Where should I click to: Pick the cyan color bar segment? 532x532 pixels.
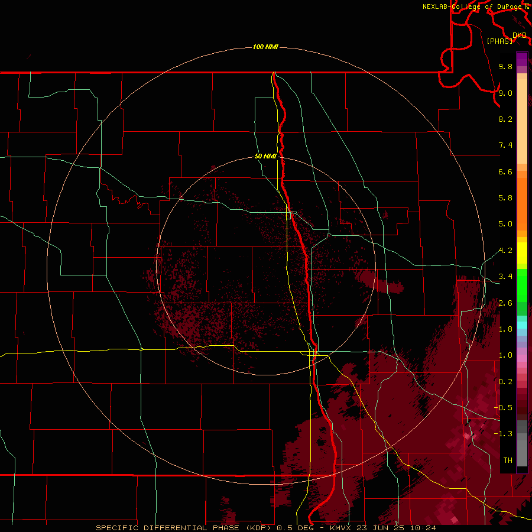[x=522, y=325]
